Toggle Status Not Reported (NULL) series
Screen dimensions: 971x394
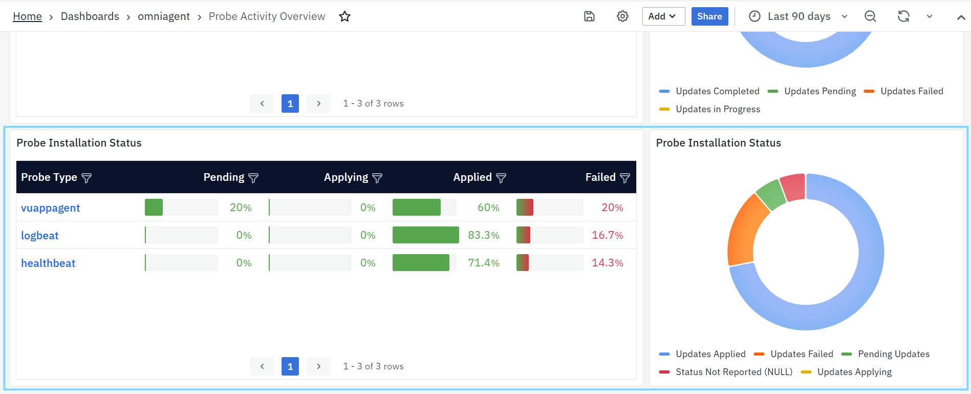pyautogui.click(x=733, y=372)
